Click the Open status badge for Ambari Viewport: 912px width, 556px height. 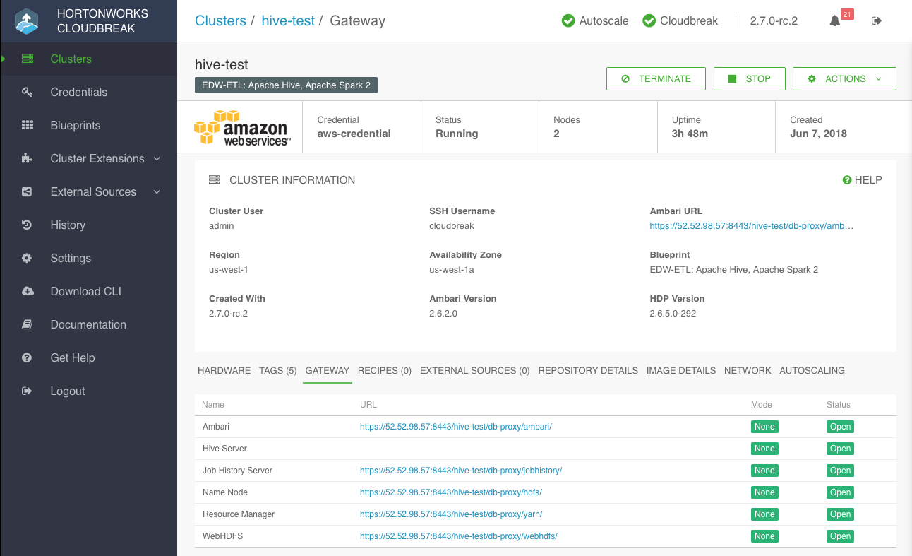click(840, 427)
